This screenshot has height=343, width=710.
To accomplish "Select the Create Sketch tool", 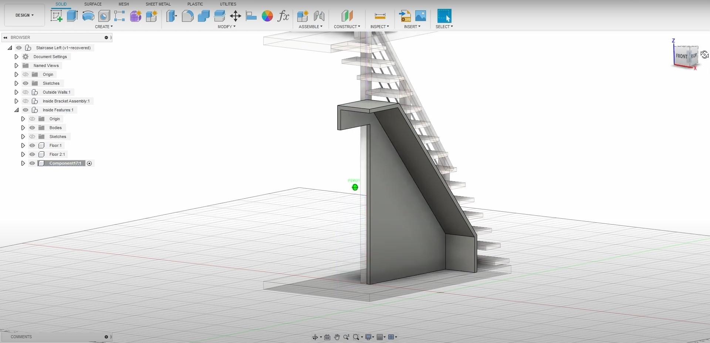I will point(57,16).
